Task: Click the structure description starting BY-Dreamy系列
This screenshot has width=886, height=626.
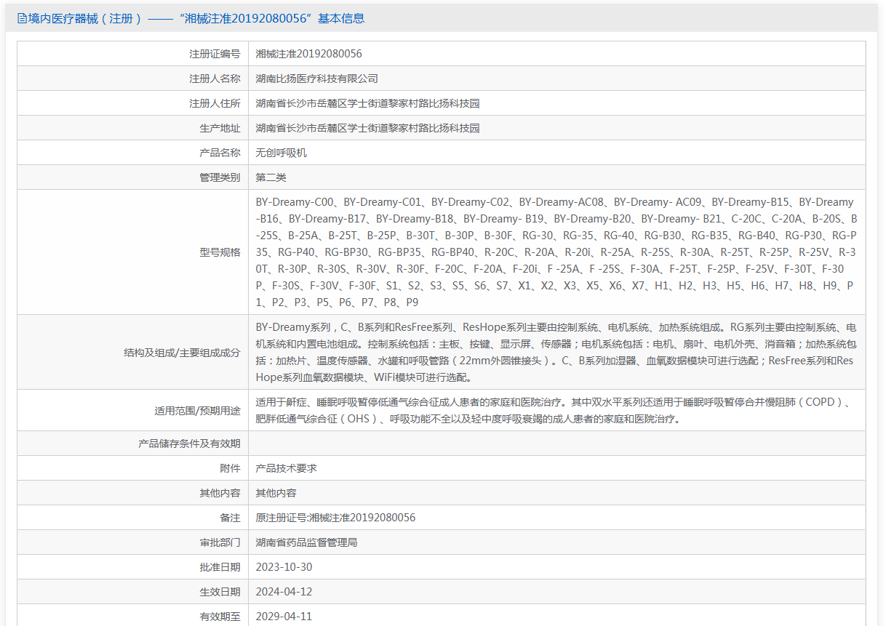Action: (x=556, y=353)
